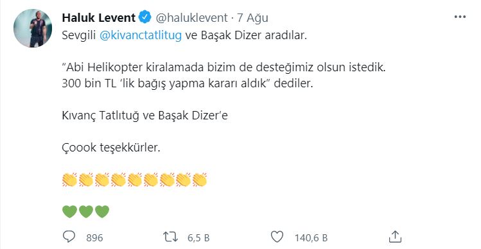Open the @kivanctatlitug mention link

click(141, 35)
